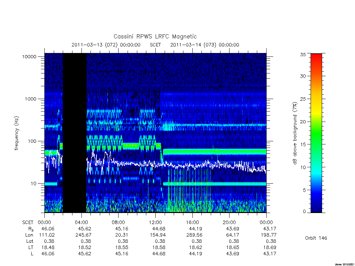Screen dimensions: 355x266
Task: Click the LT value '18.65'
Action: (233, 248)
